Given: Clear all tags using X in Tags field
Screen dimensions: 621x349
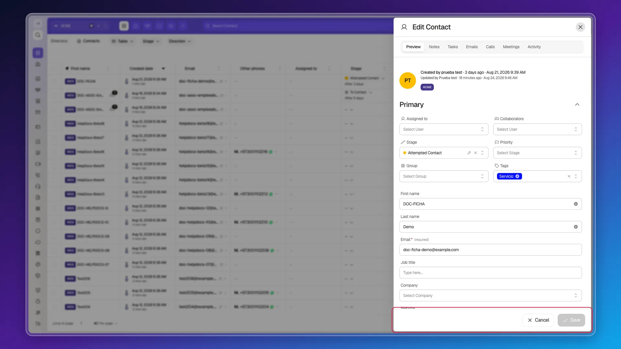Looking at the screenshot, I should tap(569, 176).
